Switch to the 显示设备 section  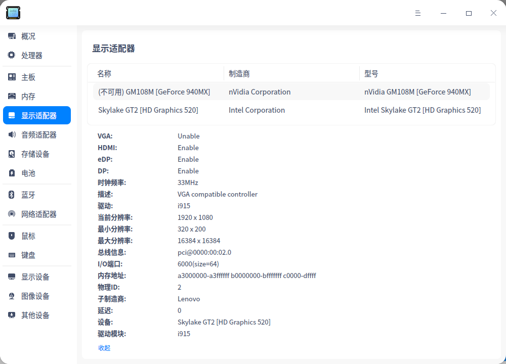coord(37,277)
